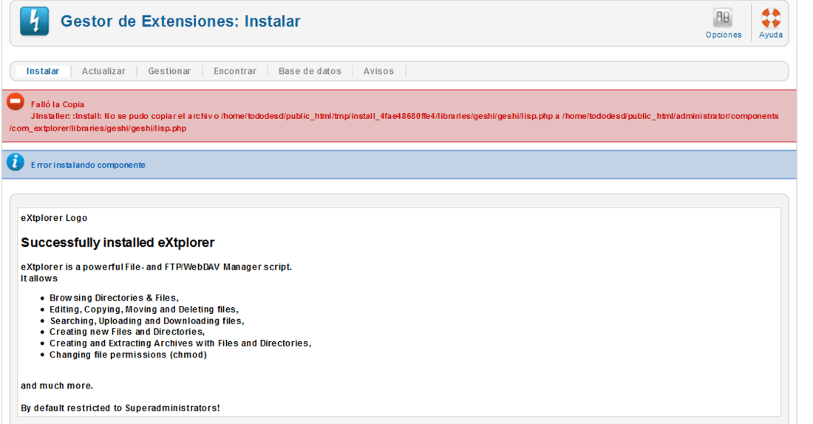This screenshot has height=424, width=813.
Task: Click 'Creating new Files and Directories' item
Action: [127, 332]
